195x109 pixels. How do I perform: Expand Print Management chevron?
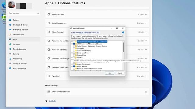pyautogui.click(x=146, y=23)
